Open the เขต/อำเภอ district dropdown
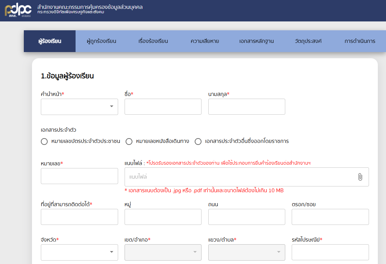The height and width of the screenshot is (264, 386). pyautogui.click(x=163, y=252)
